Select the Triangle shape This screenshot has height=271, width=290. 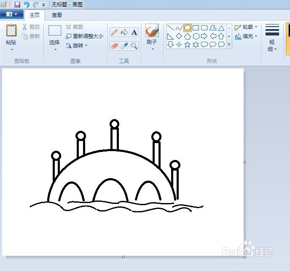221,28
